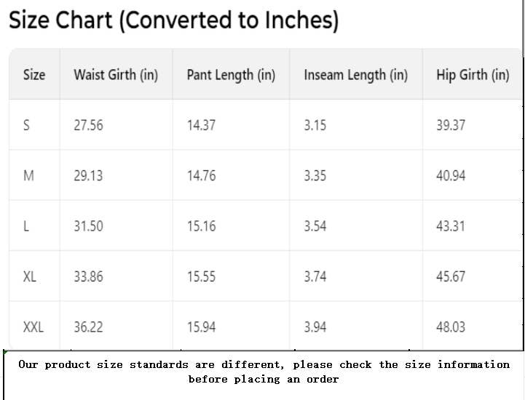Screen dimensions: 525x400
Task: Click the 15.94 pant length cell
Action: [x=201, y=327]
